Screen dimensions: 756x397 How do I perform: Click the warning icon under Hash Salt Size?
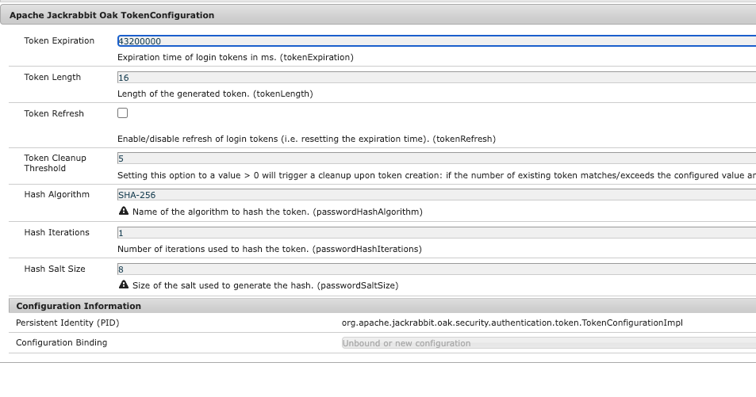(x=123, y=284)
